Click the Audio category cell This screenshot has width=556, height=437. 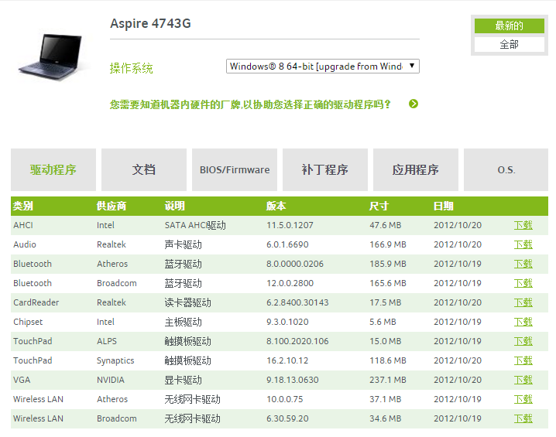pyautogui.click(x=25, y=244)
